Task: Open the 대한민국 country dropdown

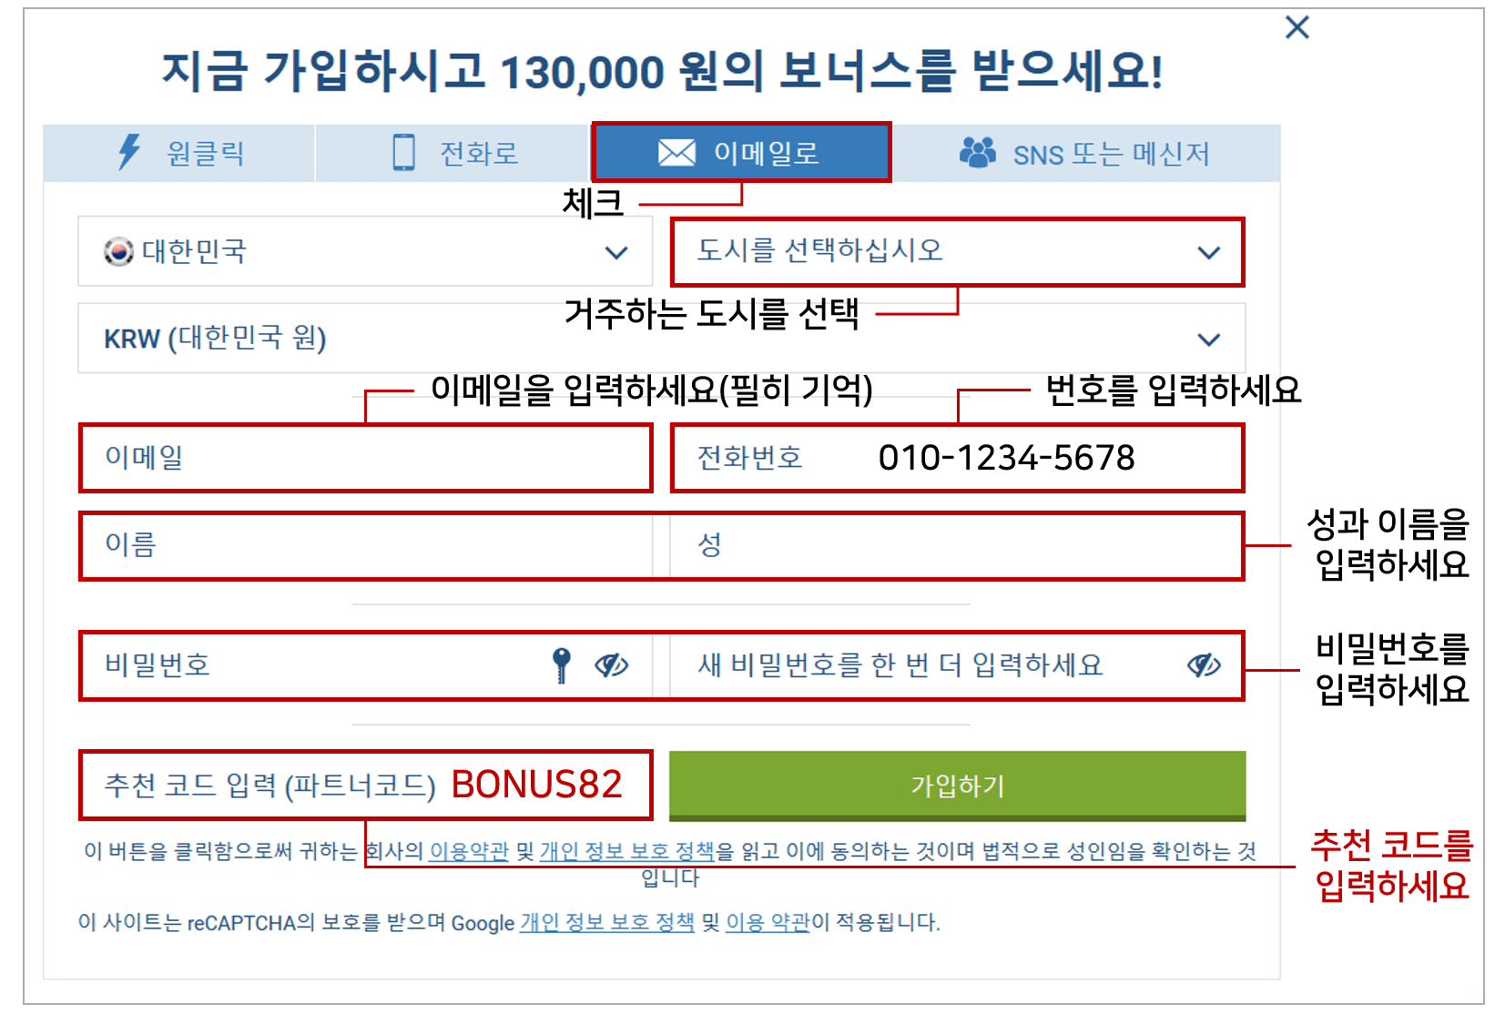Action: coord(365,251)
